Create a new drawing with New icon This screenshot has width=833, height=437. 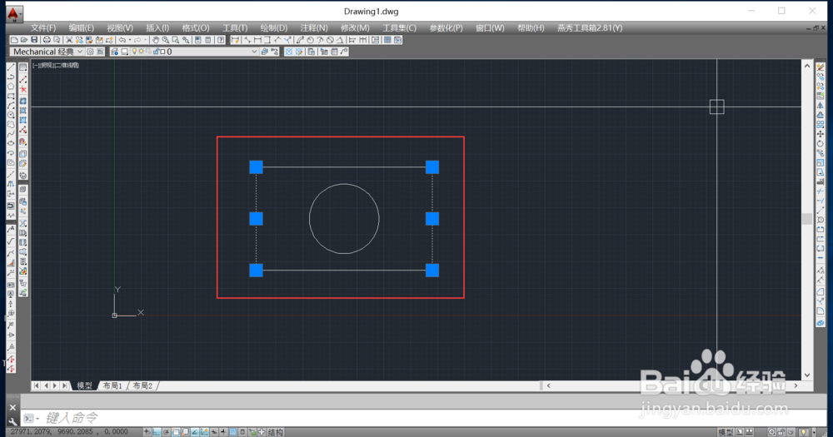point(14,40)
